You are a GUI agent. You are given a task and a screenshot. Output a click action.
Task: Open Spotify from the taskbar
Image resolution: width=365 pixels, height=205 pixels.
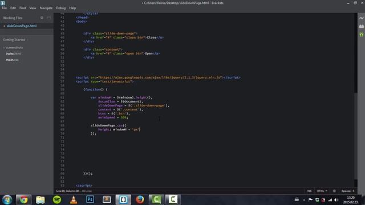pyautogui.click(x=57, y=200)
